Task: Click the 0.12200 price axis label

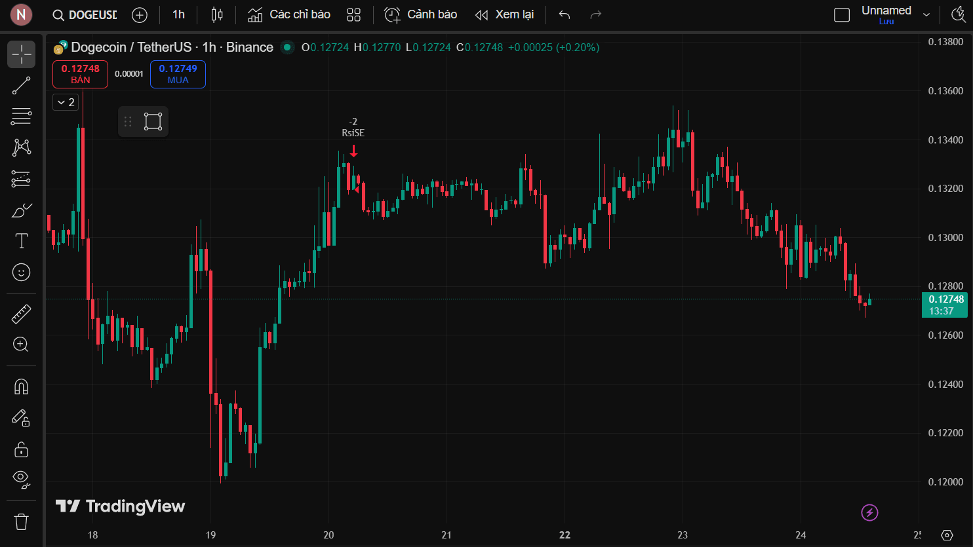Action: [x=945, y=433]
